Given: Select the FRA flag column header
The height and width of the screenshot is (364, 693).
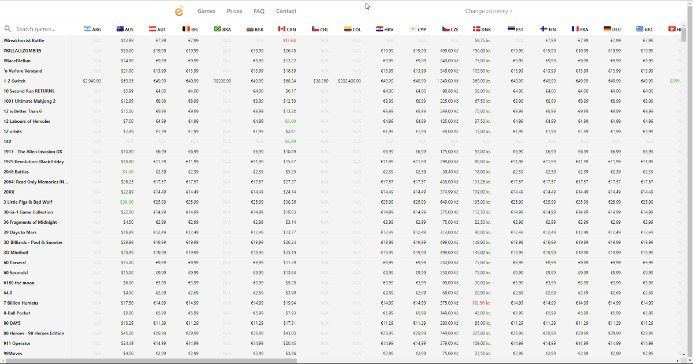Looking at the screenshot, I should [x=580, y=29].
